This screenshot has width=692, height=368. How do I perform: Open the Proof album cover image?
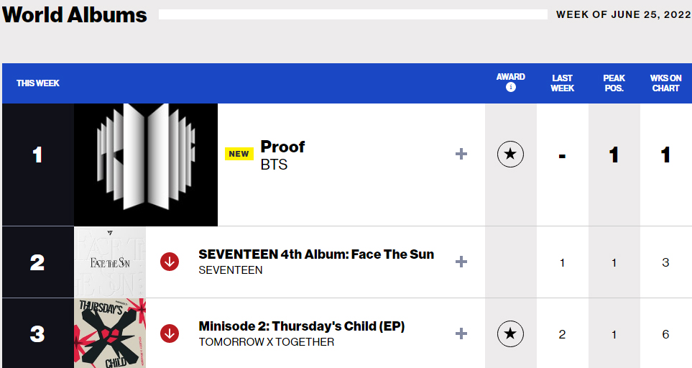click(x=146, y=165)
